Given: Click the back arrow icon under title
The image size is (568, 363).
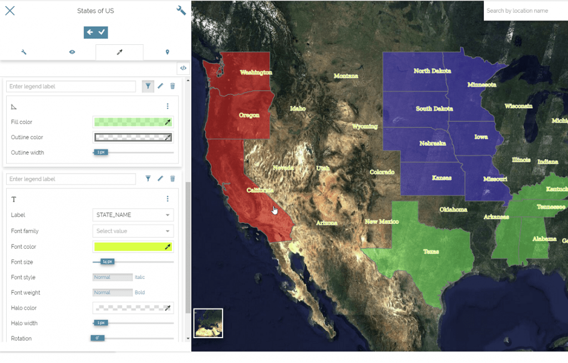Looking at the screenshot, I should [x=90, y=32].
